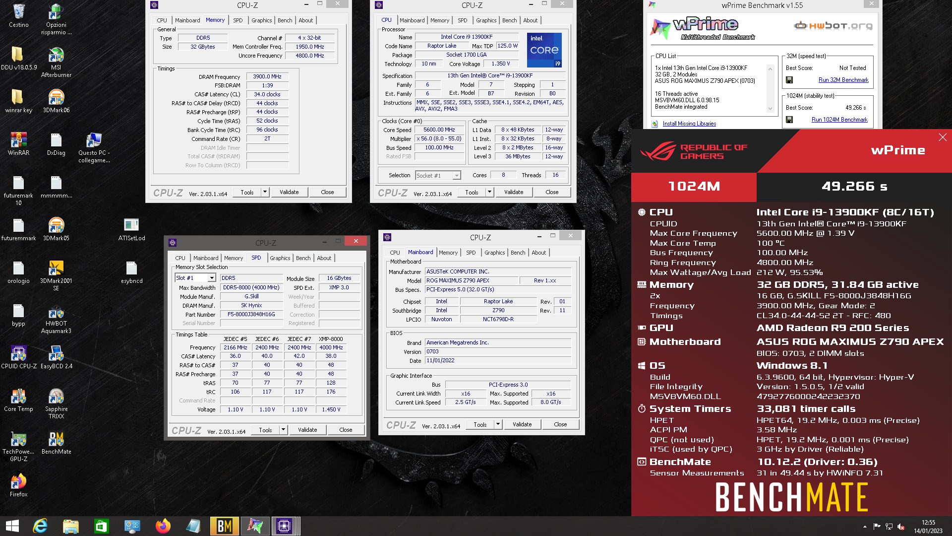Open BenchMate BM taskbar button
The image size is (952, 536).
224,526
